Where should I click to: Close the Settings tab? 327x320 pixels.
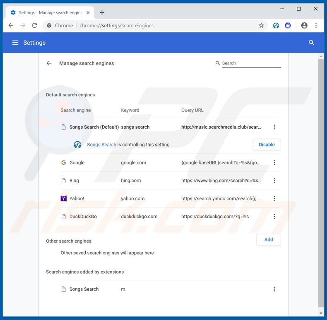click(88, 12)
